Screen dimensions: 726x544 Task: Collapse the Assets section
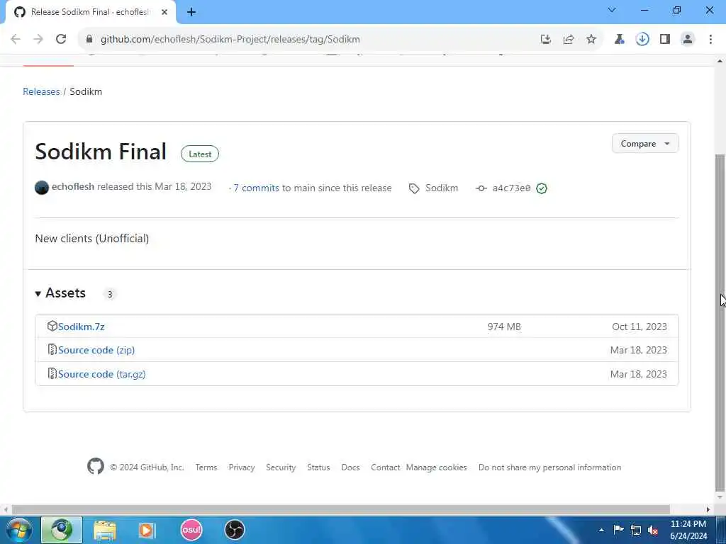[61, 293]
